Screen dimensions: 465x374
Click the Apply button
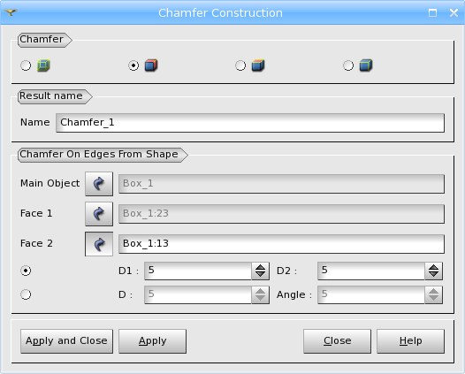click(152, 341)
